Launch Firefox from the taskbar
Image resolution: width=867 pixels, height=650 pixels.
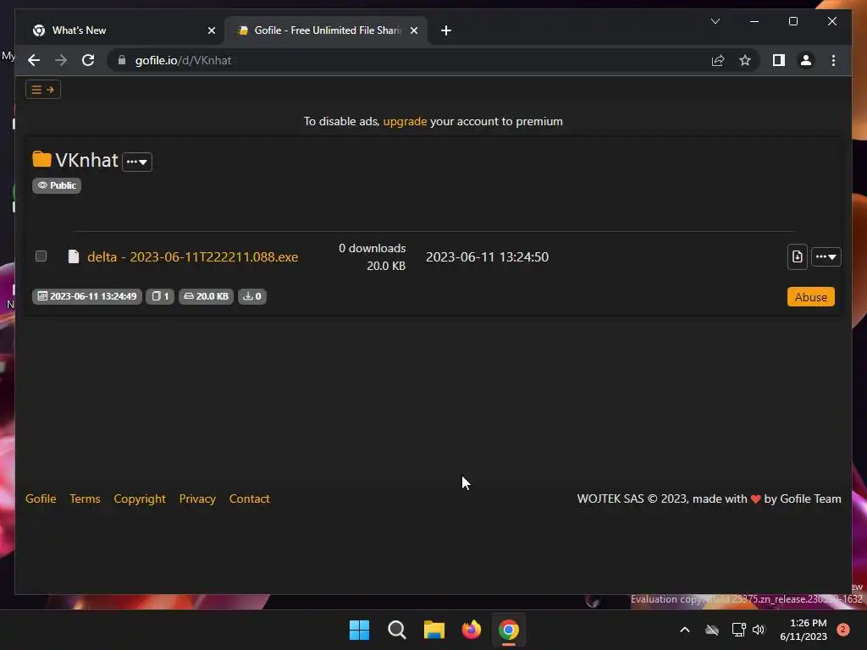(x=472, y=630)
